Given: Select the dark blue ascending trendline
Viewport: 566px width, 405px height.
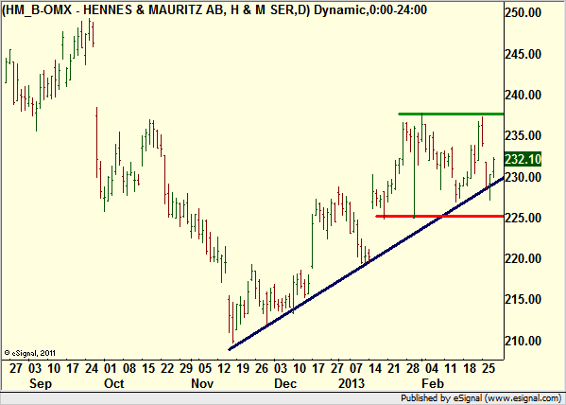Looking at the screenshot, I should (366, 263).
